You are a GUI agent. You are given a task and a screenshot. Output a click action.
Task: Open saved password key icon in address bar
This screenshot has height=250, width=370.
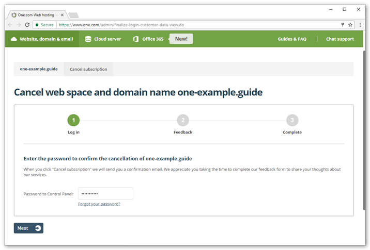click(343, 25)
